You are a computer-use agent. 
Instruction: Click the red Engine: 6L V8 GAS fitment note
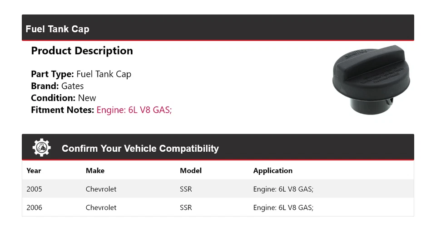click(134, 110)
